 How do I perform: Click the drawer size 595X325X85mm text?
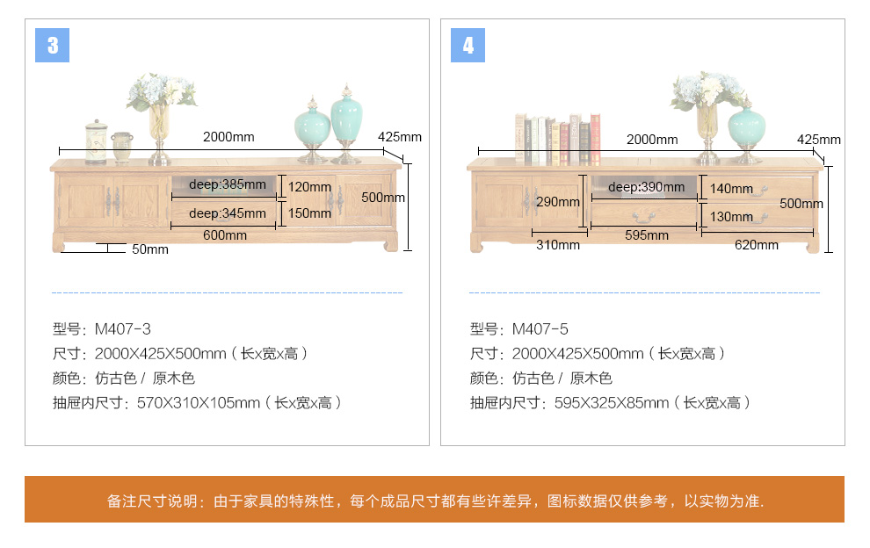tap(612, 403)
